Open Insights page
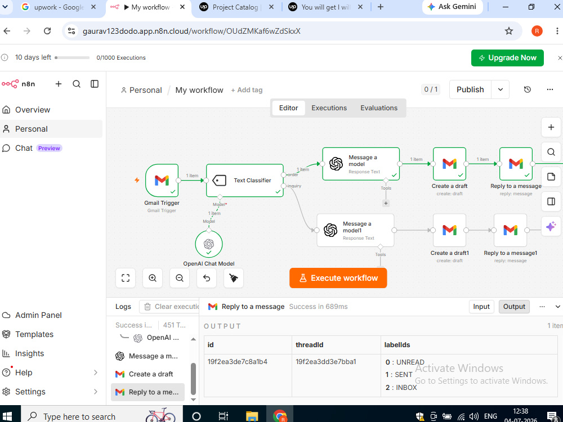This screenshot has width=563, height=422. (51, 353)
